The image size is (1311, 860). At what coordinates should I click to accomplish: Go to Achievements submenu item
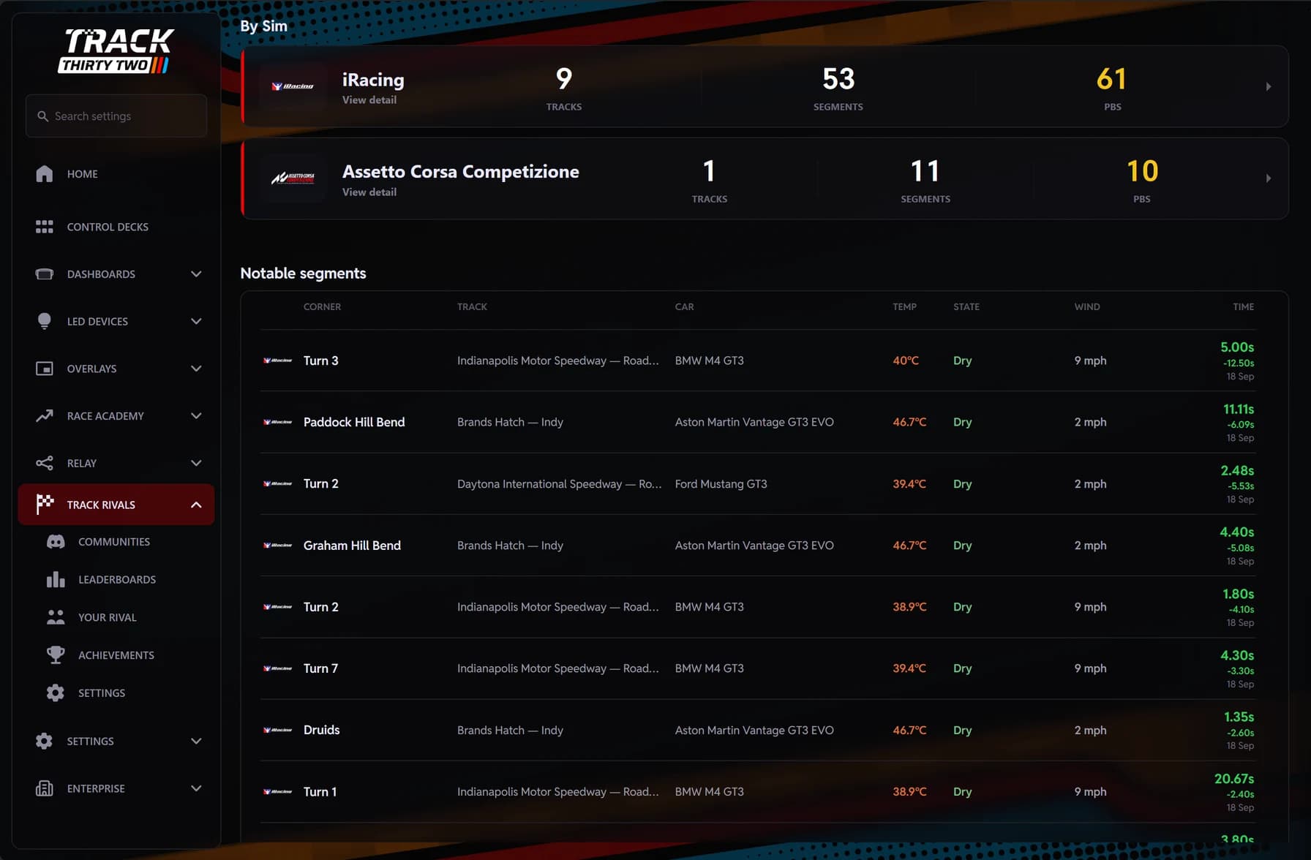tap(116, 655)
